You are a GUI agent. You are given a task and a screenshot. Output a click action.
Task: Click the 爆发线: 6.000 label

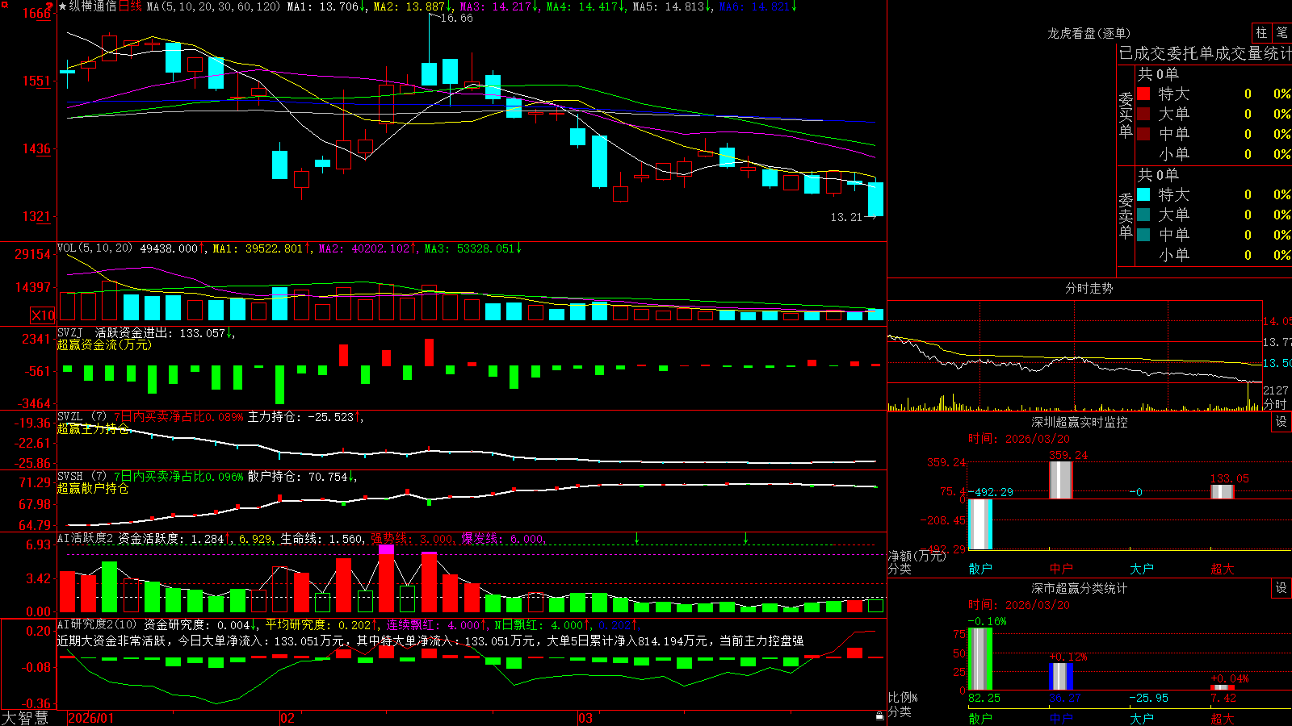click(x=502, y=538)
